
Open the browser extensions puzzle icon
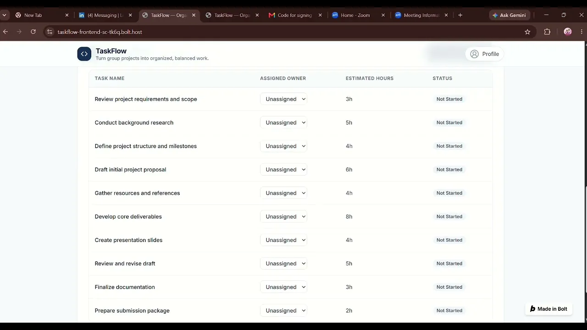click(547, 32)
